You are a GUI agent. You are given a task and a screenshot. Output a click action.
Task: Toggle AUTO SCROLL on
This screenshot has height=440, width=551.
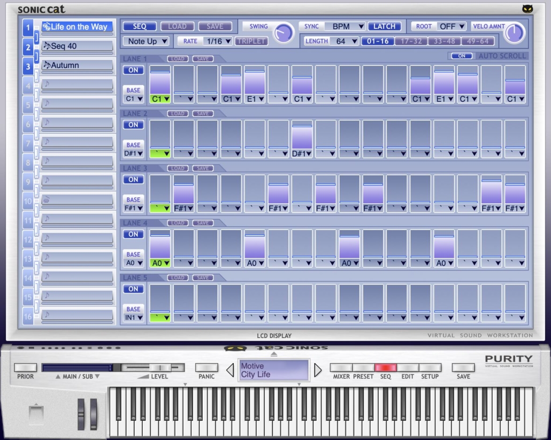pos(462,55)
